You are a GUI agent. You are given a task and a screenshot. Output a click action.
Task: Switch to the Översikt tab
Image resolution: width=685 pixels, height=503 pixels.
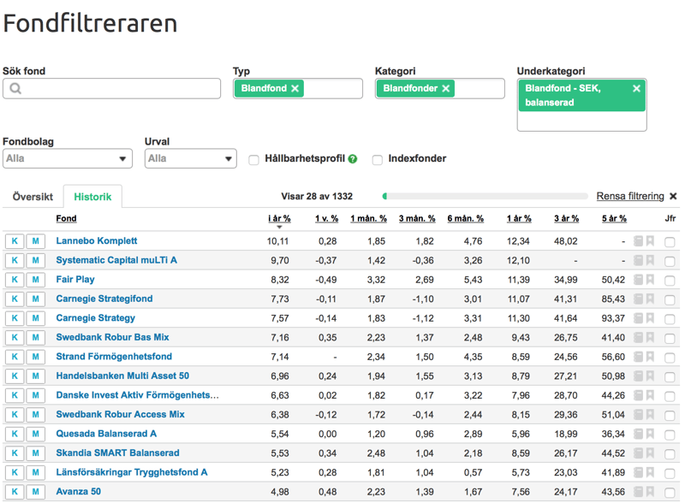(33, 197)
